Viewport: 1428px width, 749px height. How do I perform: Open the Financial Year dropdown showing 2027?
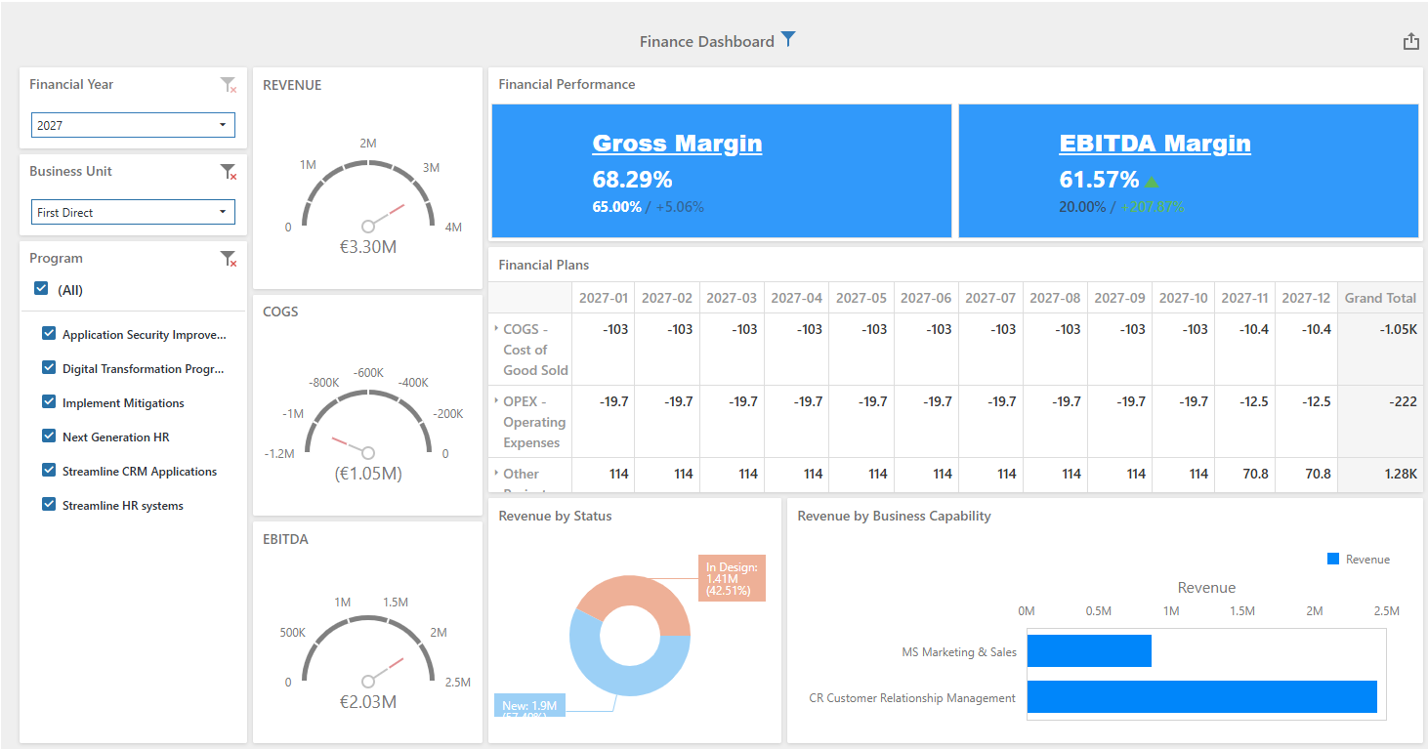(x=133, y=125)
